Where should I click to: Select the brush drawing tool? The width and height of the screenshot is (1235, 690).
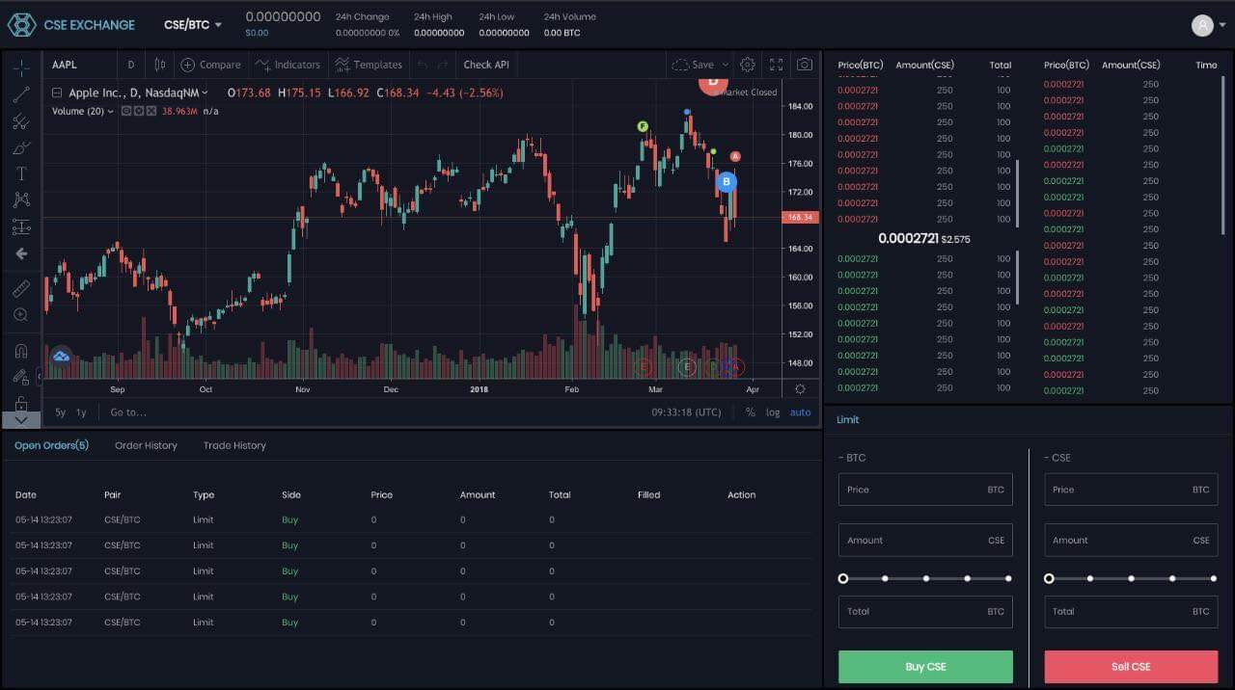[x=21, y=147]
